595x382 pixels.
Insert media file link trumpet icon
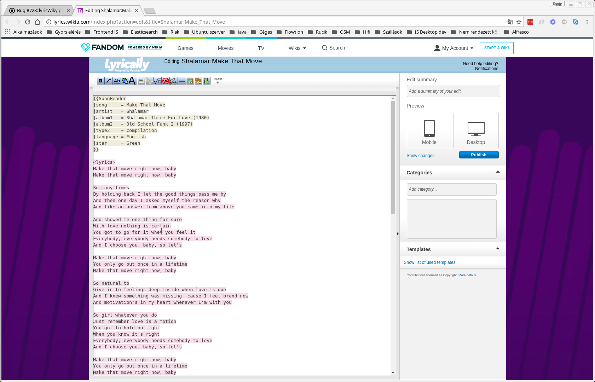click(149, 81)
